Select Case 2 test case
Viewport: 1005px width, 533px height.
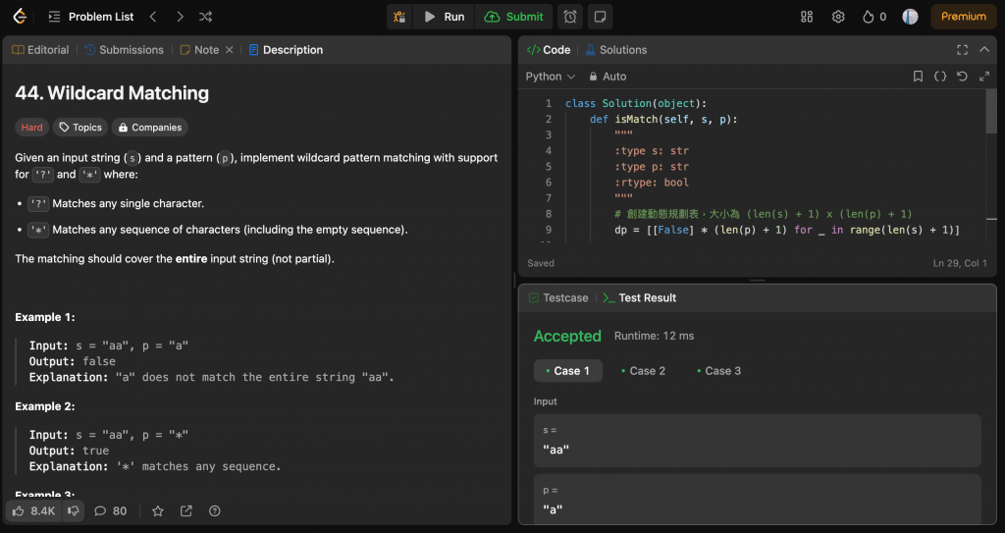[x=642, y=371]
